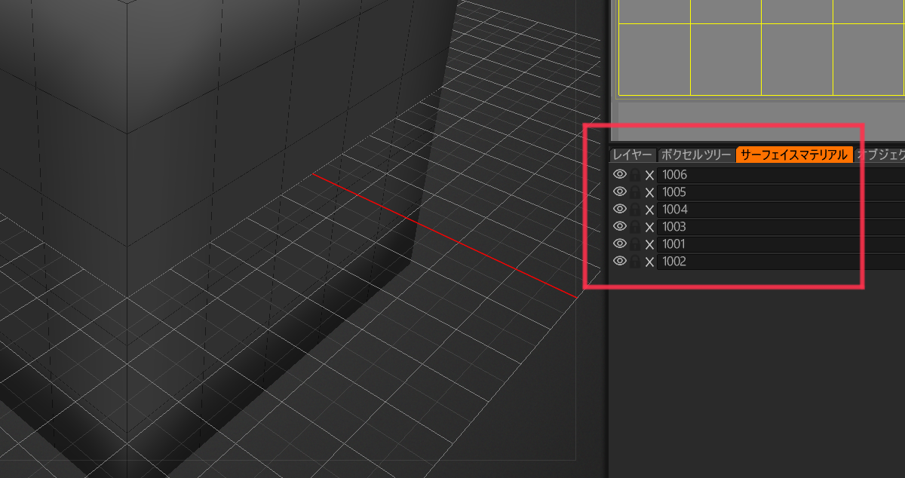The width and height of the screenshot is (905, 478).
Task: Select the サーフェイスマテリアル tab
Action: point(794,155)
